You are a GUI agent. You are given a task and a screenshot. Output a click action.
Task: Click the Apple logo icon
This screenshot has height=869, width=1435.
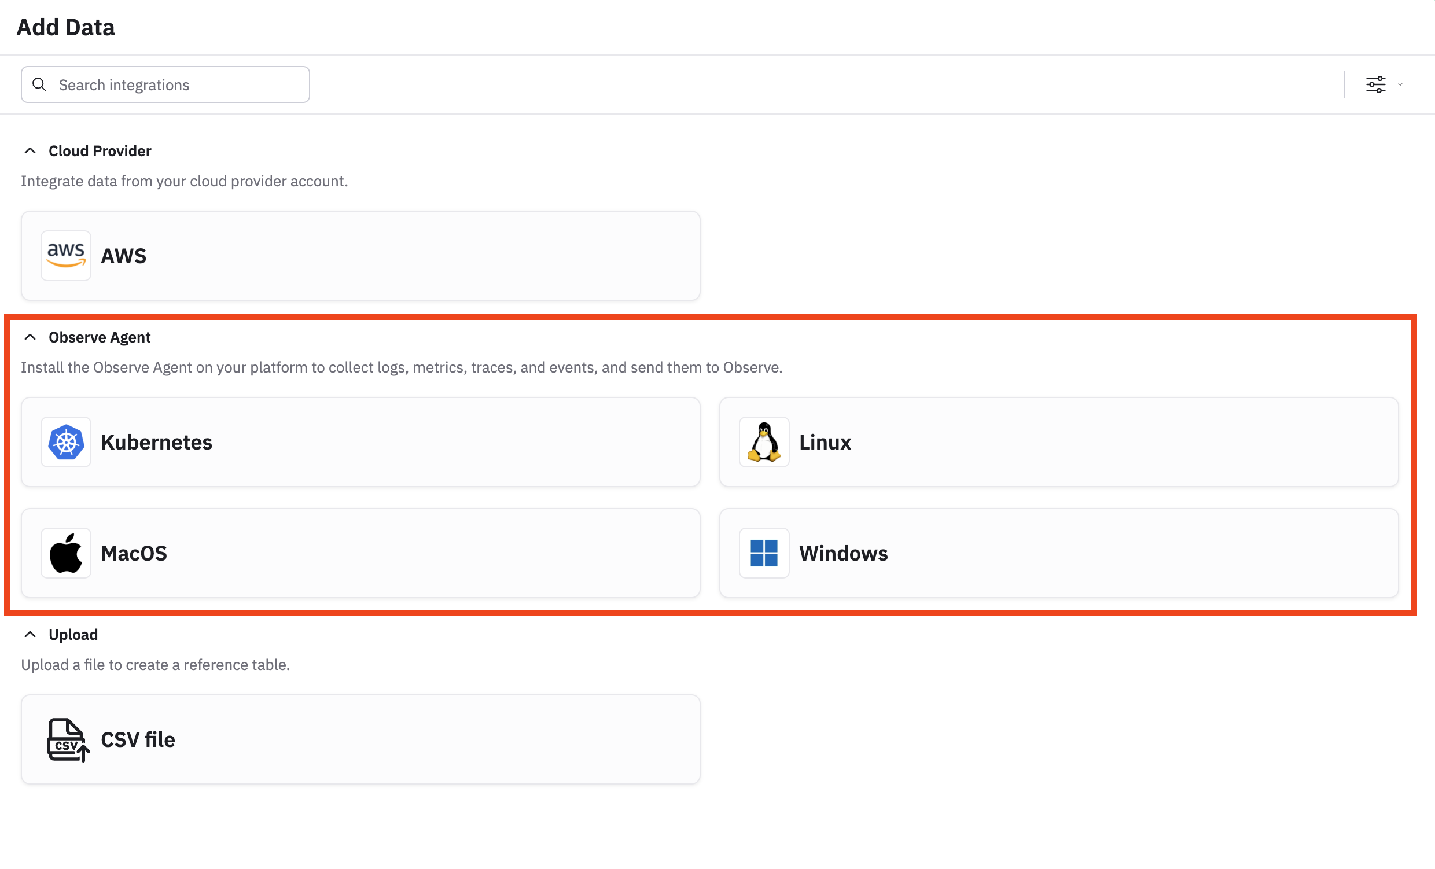(x=66, y=553)
